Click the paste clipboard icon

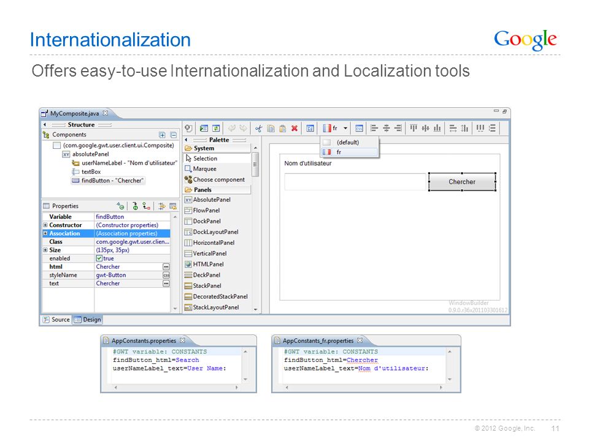coord(282,128)
